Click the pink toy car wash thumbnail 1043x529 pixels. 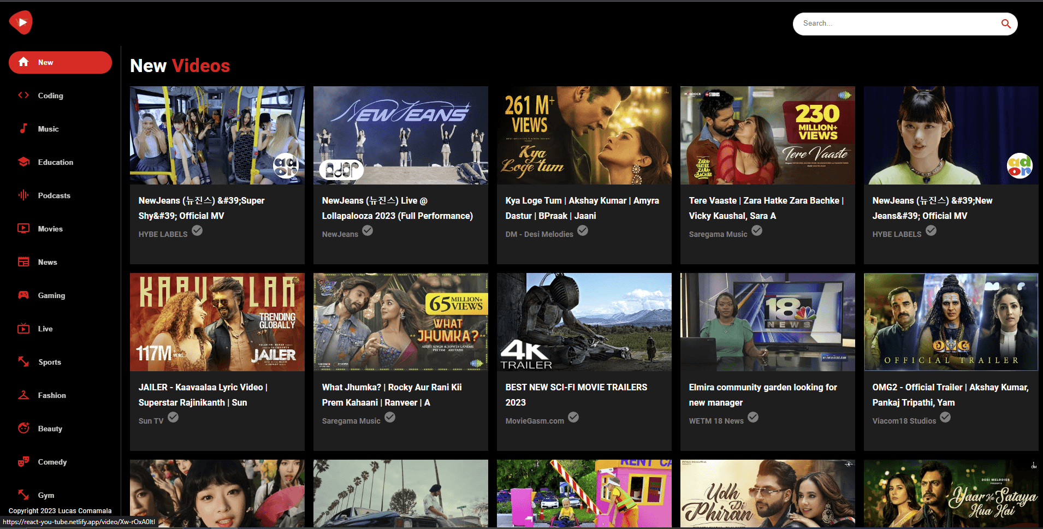[x=584, y=494]
